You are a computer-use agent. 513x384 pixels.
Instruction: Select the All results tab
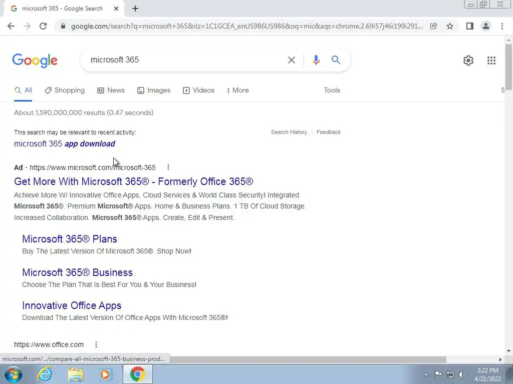[x=23, y=90]
